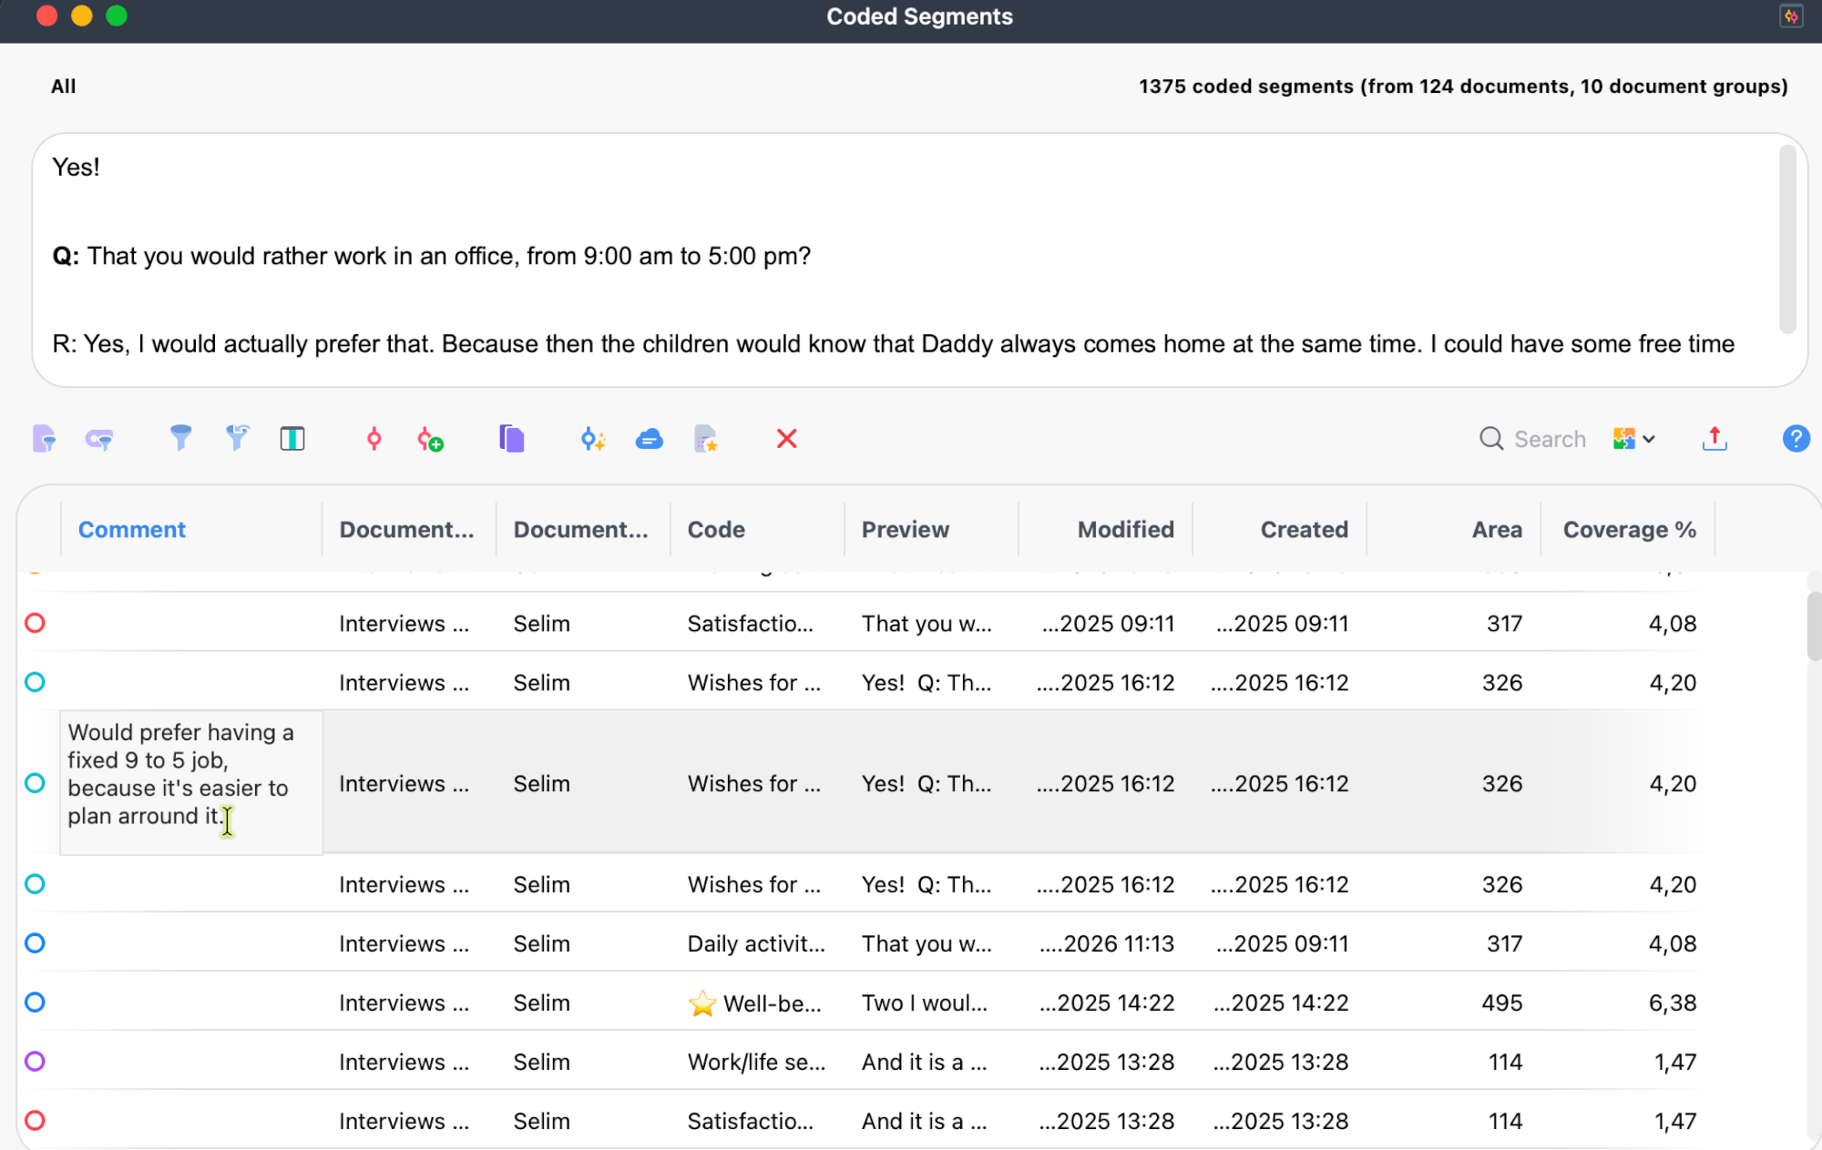1822x1150 pixels.
Task: Click the red code segments icon
Action: (374, 439)
